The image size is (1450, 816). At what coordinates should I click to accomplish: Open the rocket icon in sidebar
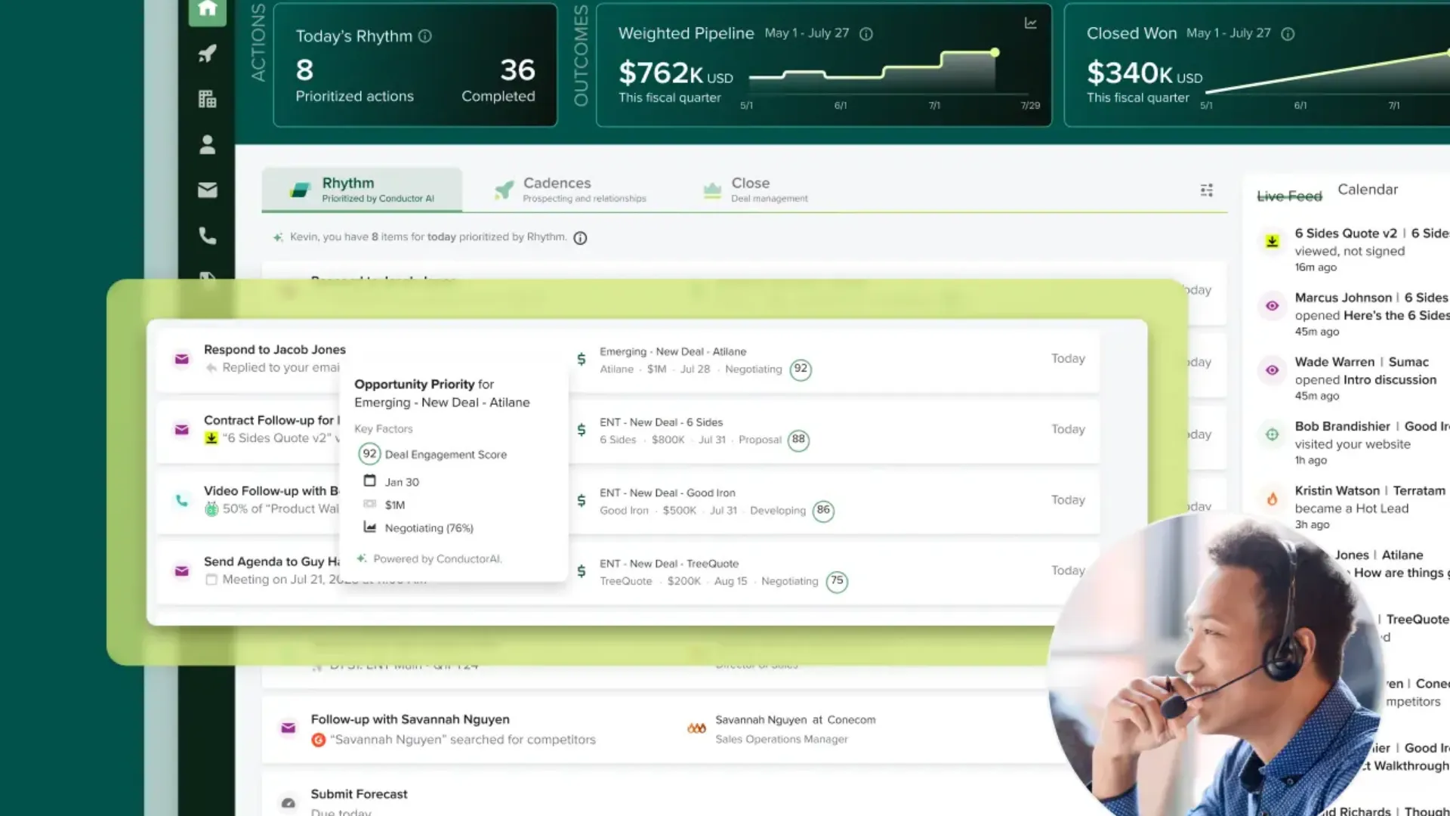click(207, 54)
